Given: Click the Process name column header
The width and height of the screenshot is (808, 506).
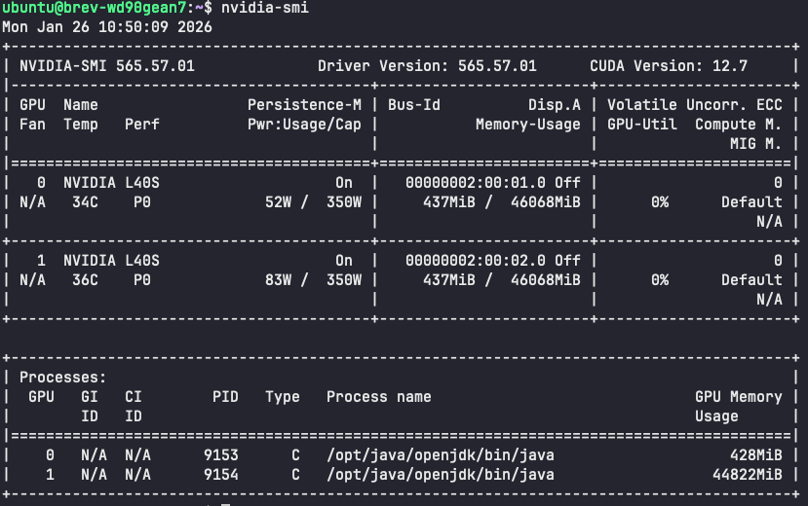Looking at the screenshot, I should (x=378, y=397).
